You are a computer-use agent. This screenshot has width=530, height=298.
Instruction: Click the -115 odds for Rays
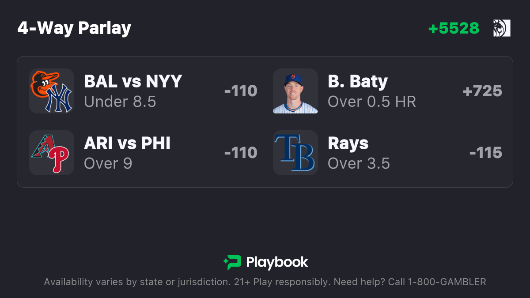[x=486, y=153]
